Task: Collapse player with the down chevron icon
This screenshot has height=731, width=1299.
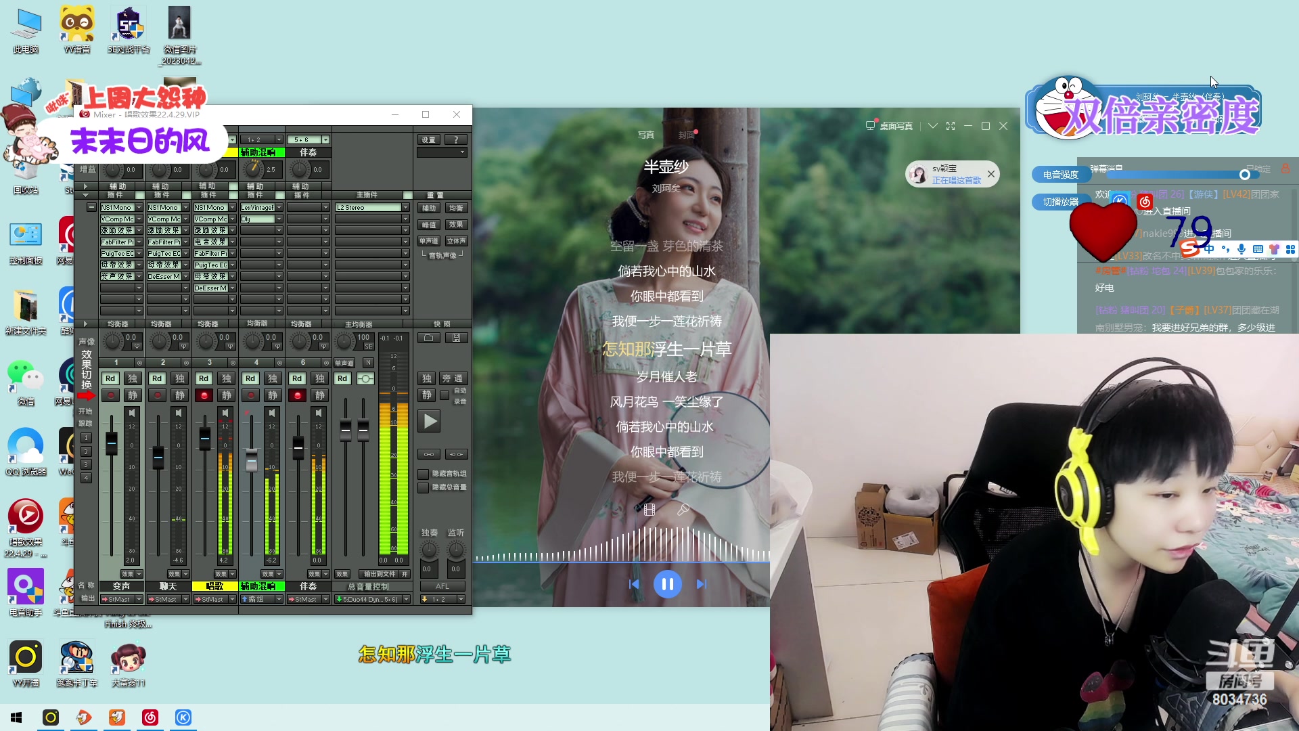Action: click(933, 126)
